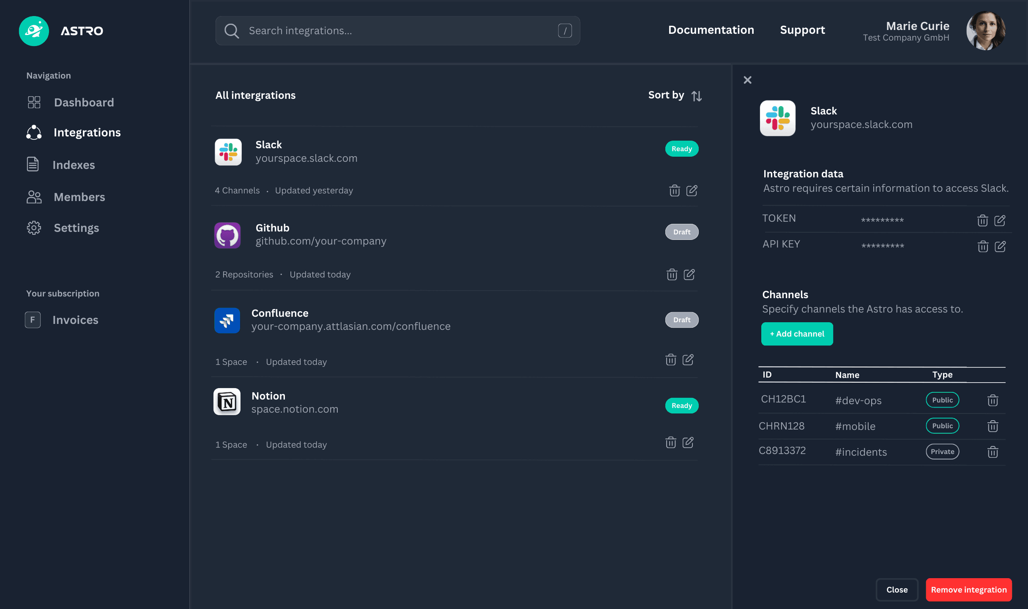Close the Slack details panel
Image resolution: width=1028 pixels, height=609 pixels.
[747, 80]
